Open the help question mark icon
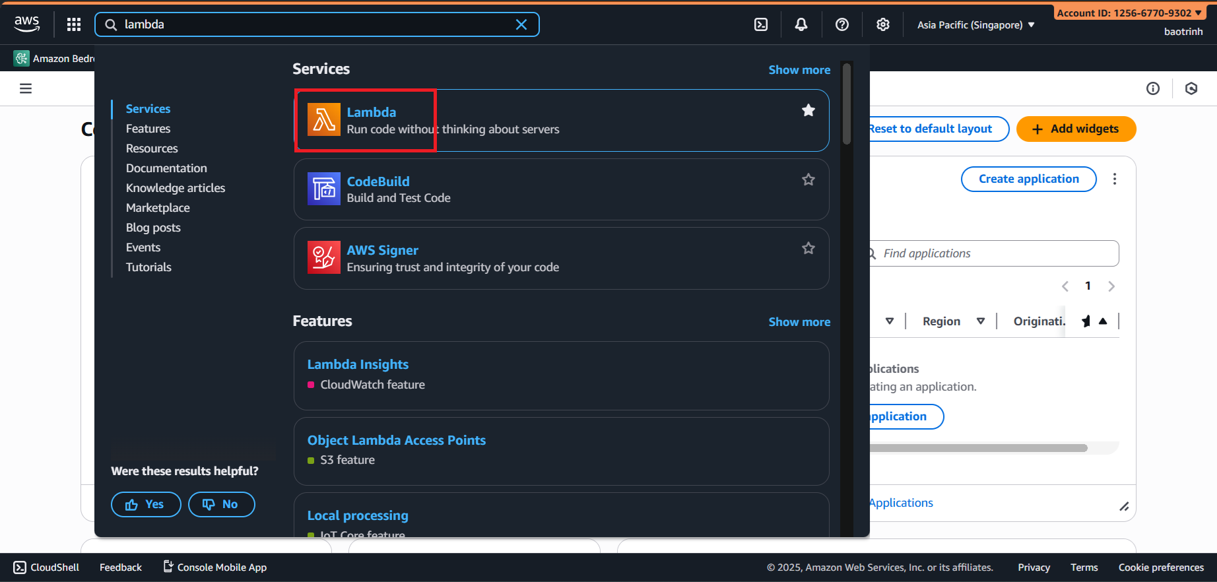This screenshot has width=1217, height=582. point(842,24)
